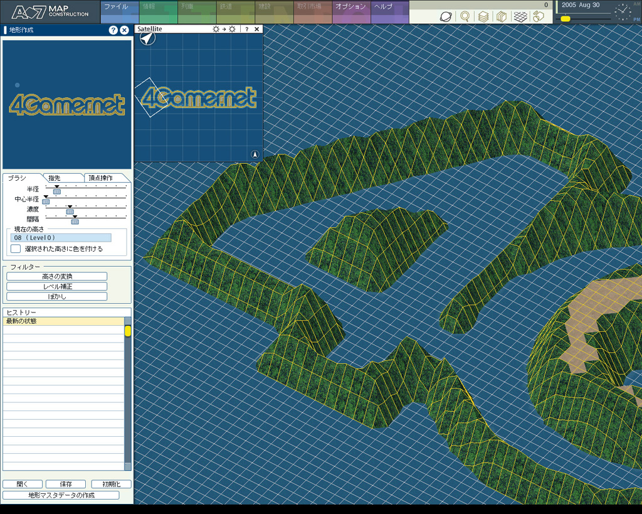Screen dimensions: 642x514
Task: Click the history scrollbar down arrow
Action: pos(128,466)
